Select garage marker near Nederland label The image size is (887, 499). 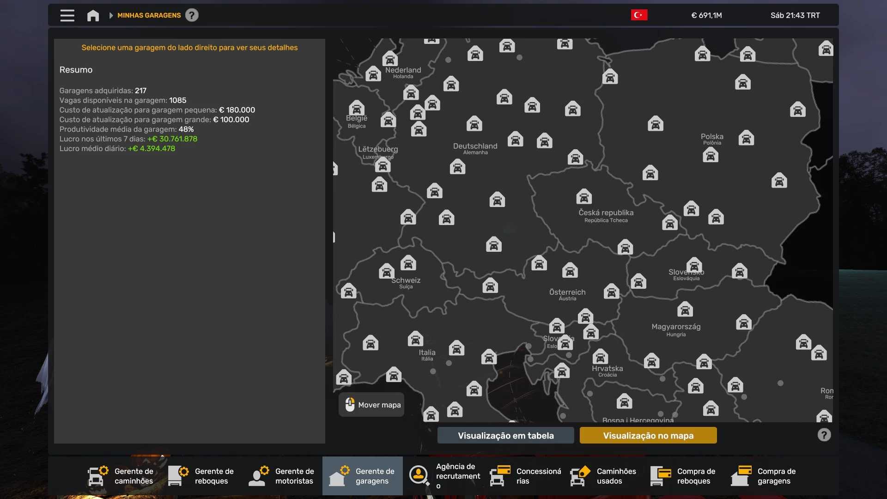390,59
